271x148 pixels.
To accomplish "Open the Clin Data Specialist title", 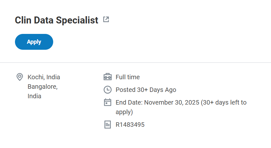I will point(56,20).
